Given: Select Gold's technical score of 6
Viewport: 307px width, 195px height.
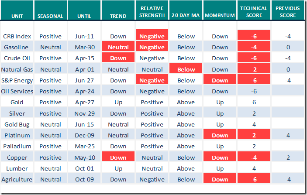Looking at the screenshot, I should pyautogui.click(x=254, y=102).
